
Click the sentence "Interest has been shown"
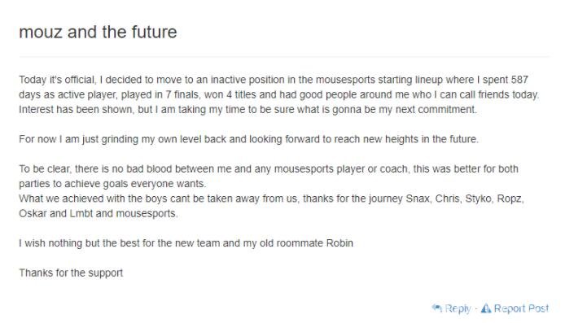[248, 110]
